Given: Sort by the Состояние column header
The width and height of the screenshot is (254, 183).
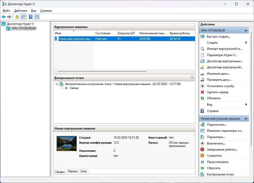Looking at the screenshot, I should coord(105,33).
